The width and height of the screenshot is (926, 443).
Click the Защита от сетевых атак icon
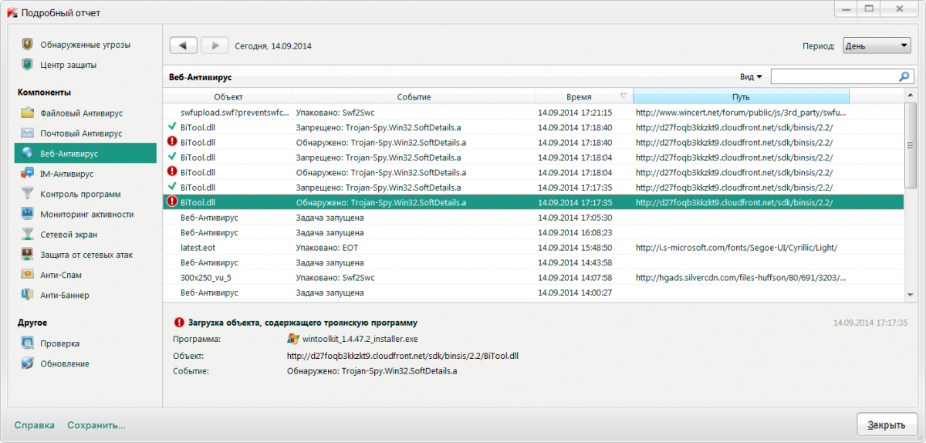pos(27,255)
